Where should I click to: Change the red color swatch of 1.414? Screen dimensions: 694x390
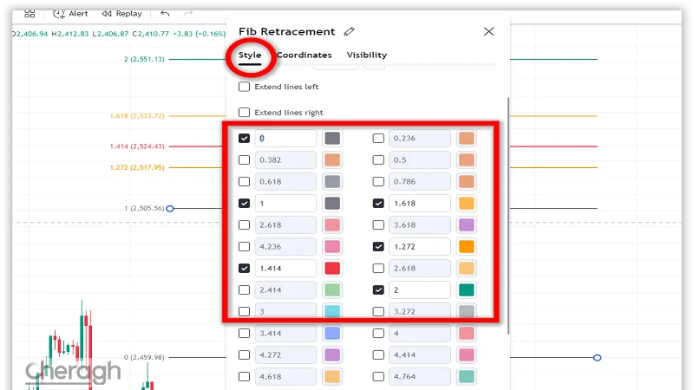click(x=332, y=269)
